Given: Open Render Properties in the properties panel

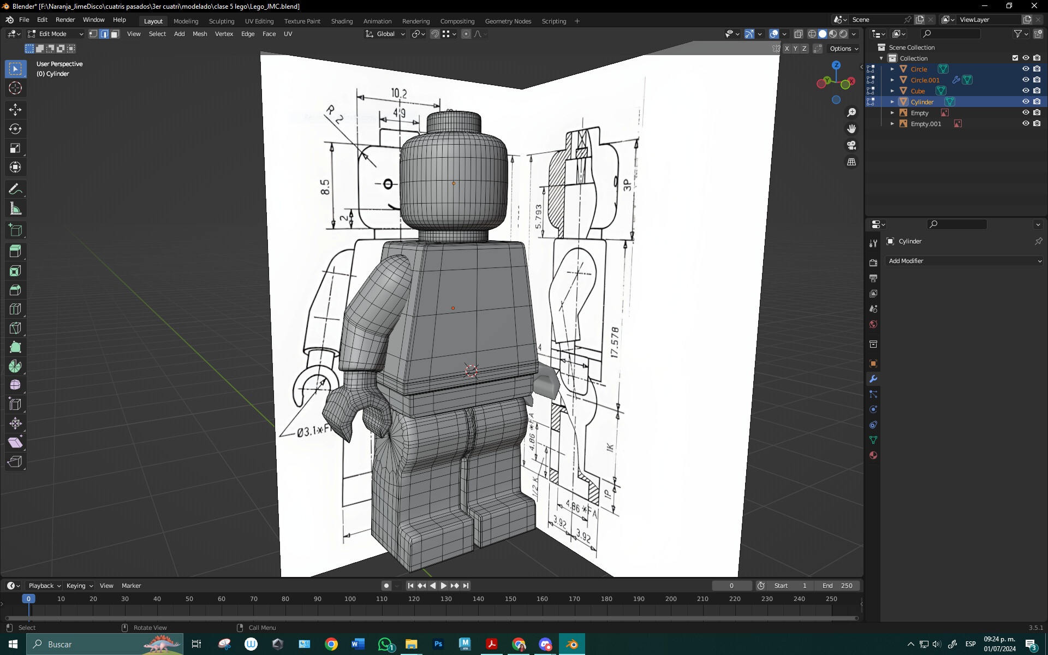Looking at the screenshot, I should click(873, 262).
